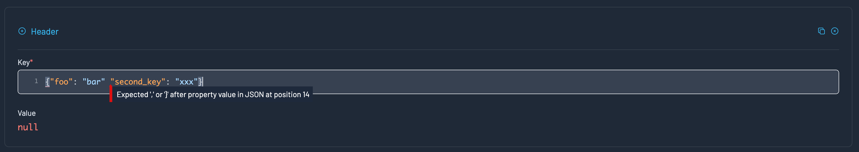Click empty area inside Key editor
Viewport: 859px width, 152px height.
tap(500, 82)
